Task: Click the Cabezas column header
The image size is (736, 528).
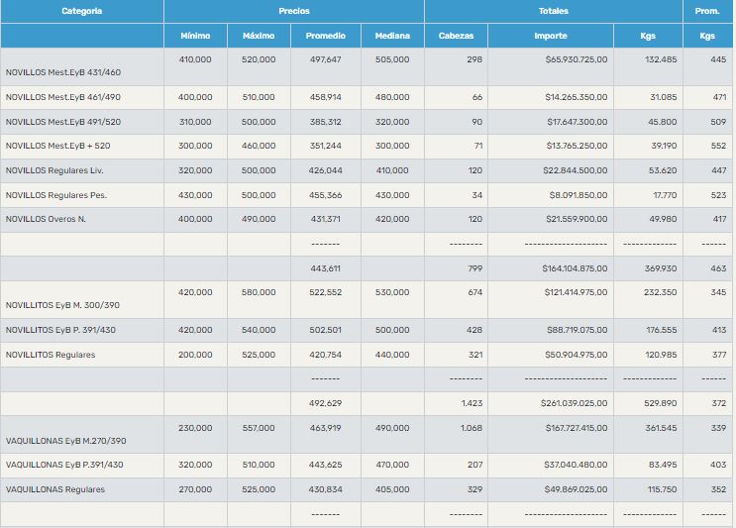Action: point(456,36)
